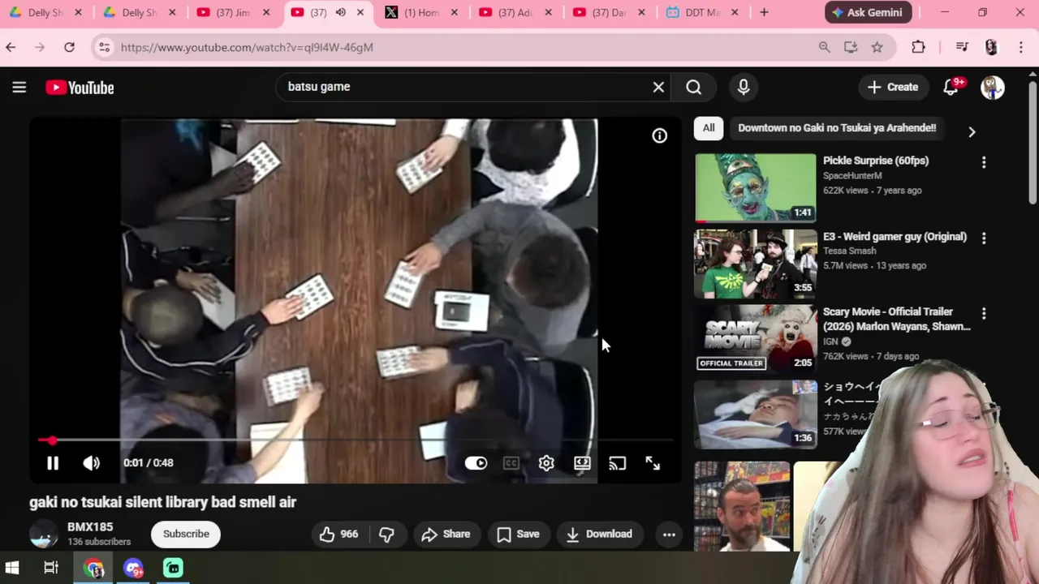Bookmark this page with the star
1039x584 pixels.
coord(877,47)
